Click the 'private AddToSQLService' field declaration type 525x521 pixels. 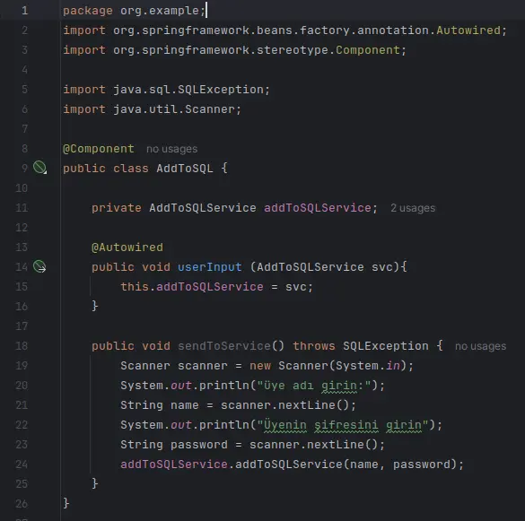(203, 208)
